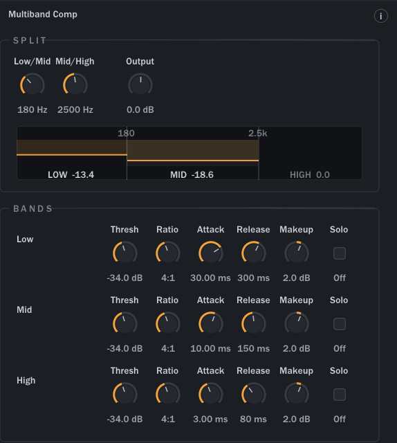Click the High band Makeup knob
The width and height of the screenshot is (397, 443).
tap(297, 394)
